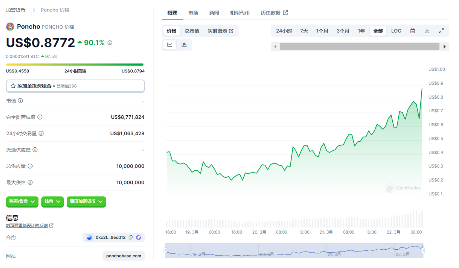Click the navigator mini-chart at 21. 3月
Image resolution: width=459 pixels, height=268 pixels.
point(334,254)
